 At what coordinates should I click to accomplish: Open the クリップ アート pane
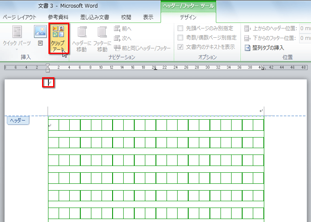click(59, 38)
